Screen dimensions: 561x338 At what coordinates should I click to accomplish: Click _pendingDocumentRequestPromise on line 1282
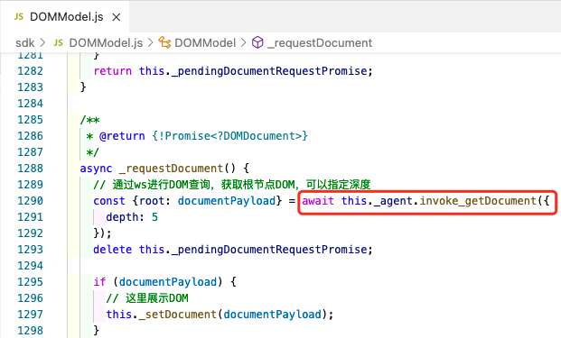(x=269, y=71)
